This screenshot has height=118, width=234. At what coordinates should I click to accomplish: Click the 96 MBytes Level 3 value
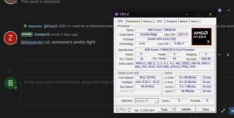tap(188, 91)
